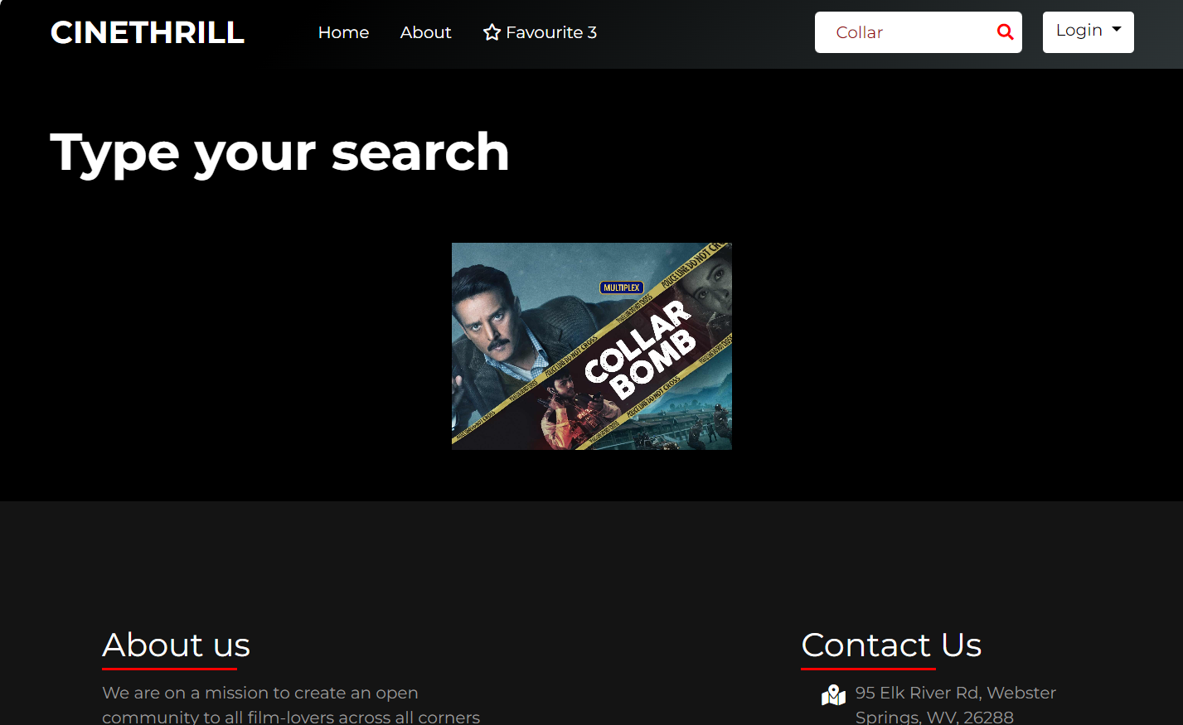Screen dimensions: 1183x725
Task: Click the red magnifier search icon
Action: (1005, 32)
